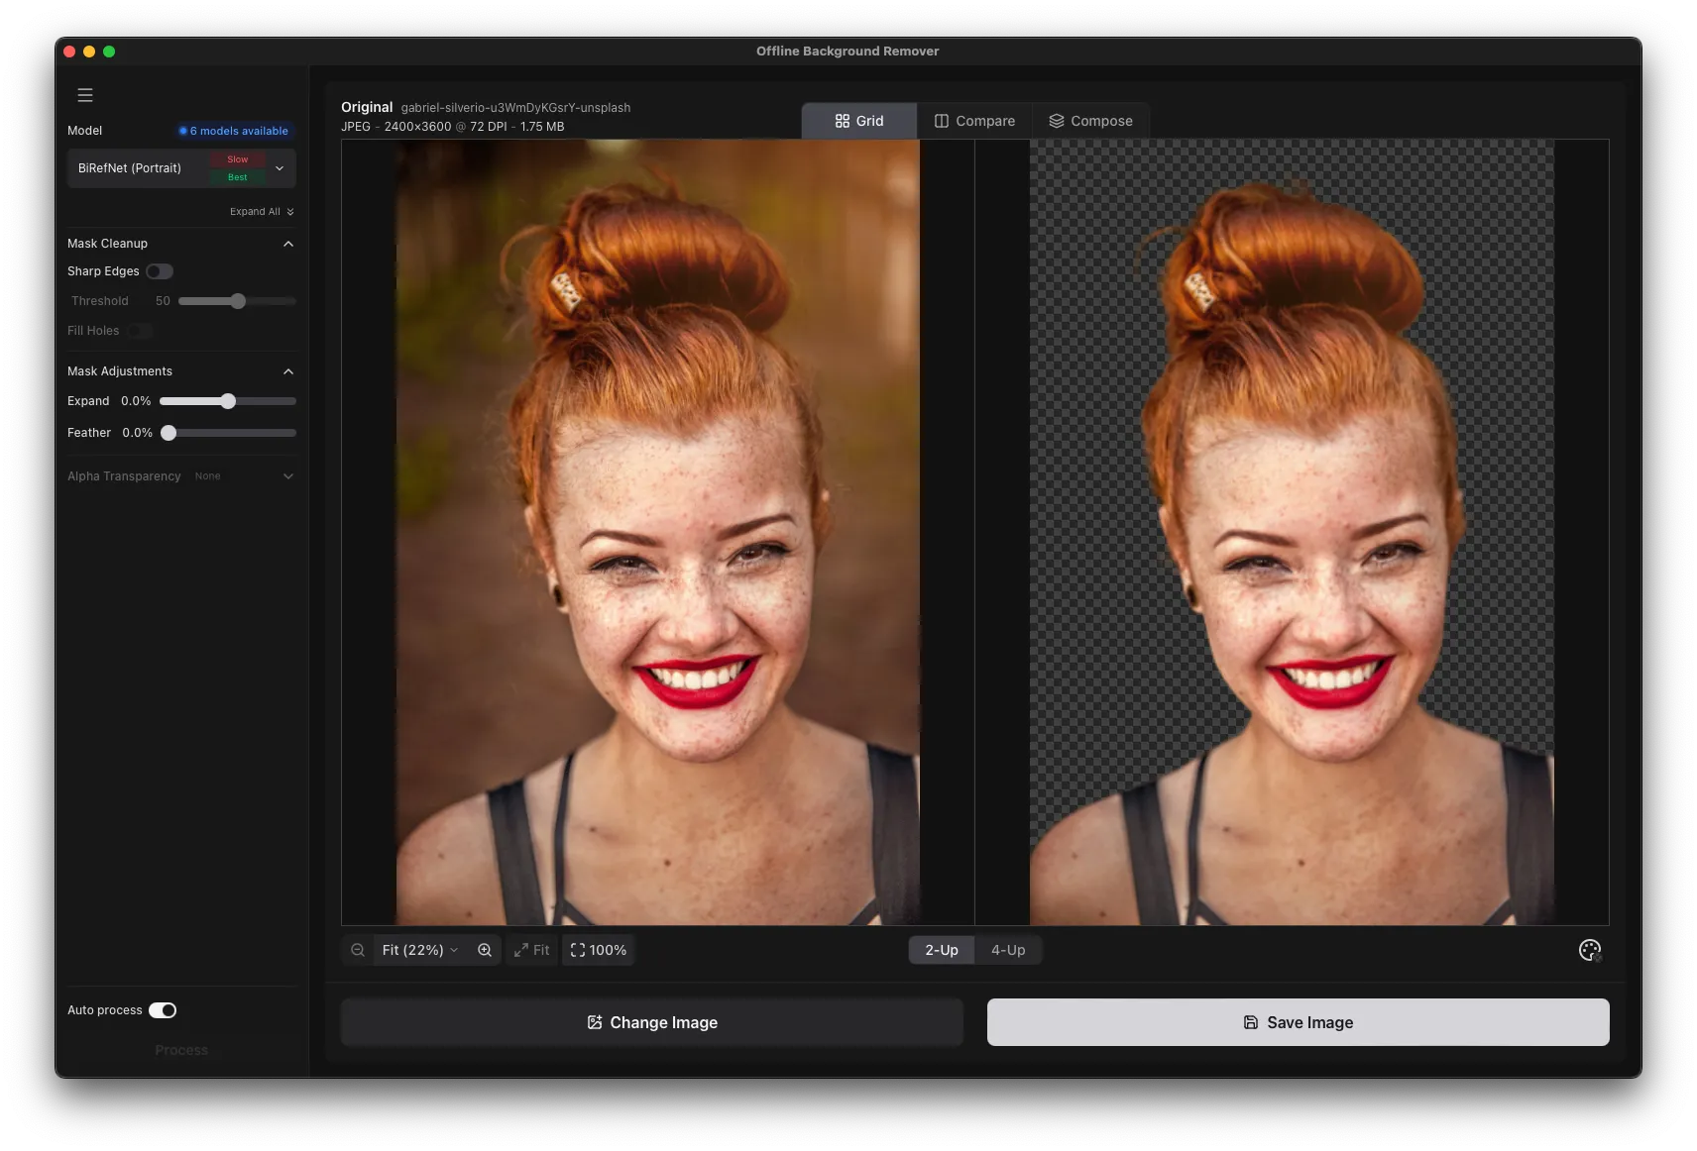Select the 4-Up view tab
Image resolution: width=1697 pixels, height=1151 pixels.
click(1008, 950)
